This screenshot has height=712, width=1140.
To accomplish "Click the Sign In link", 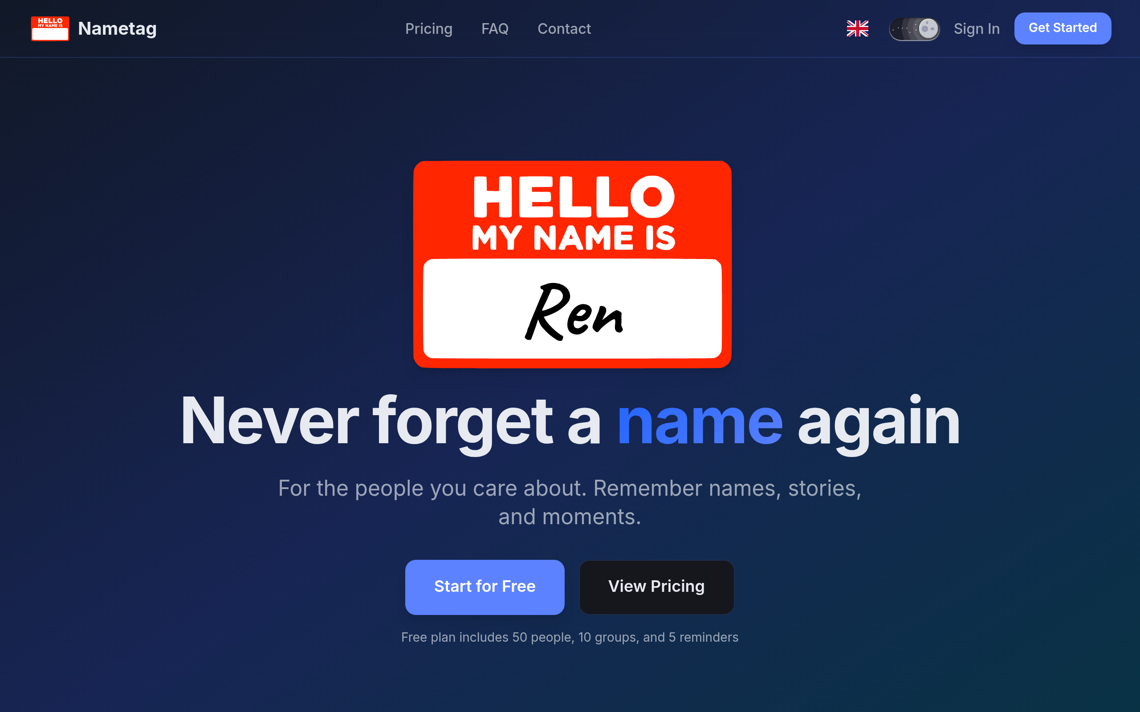I will click(x=976, y=29).
